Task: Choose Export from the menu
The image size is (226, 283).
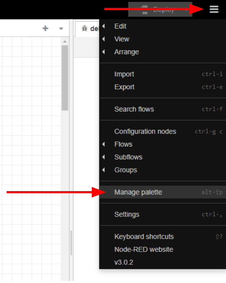Action: [163, 87]
